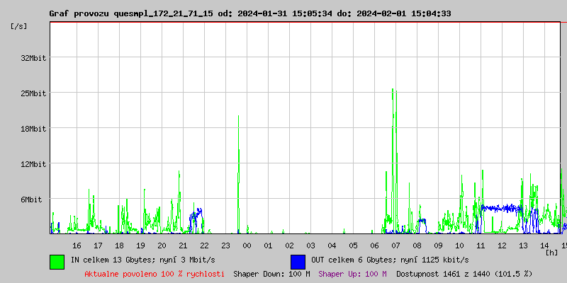The image size is (567, 283).
Task: Click the red 'Aktualne povoleno 100 % rychlosti' text
Action: click(155, 274)
